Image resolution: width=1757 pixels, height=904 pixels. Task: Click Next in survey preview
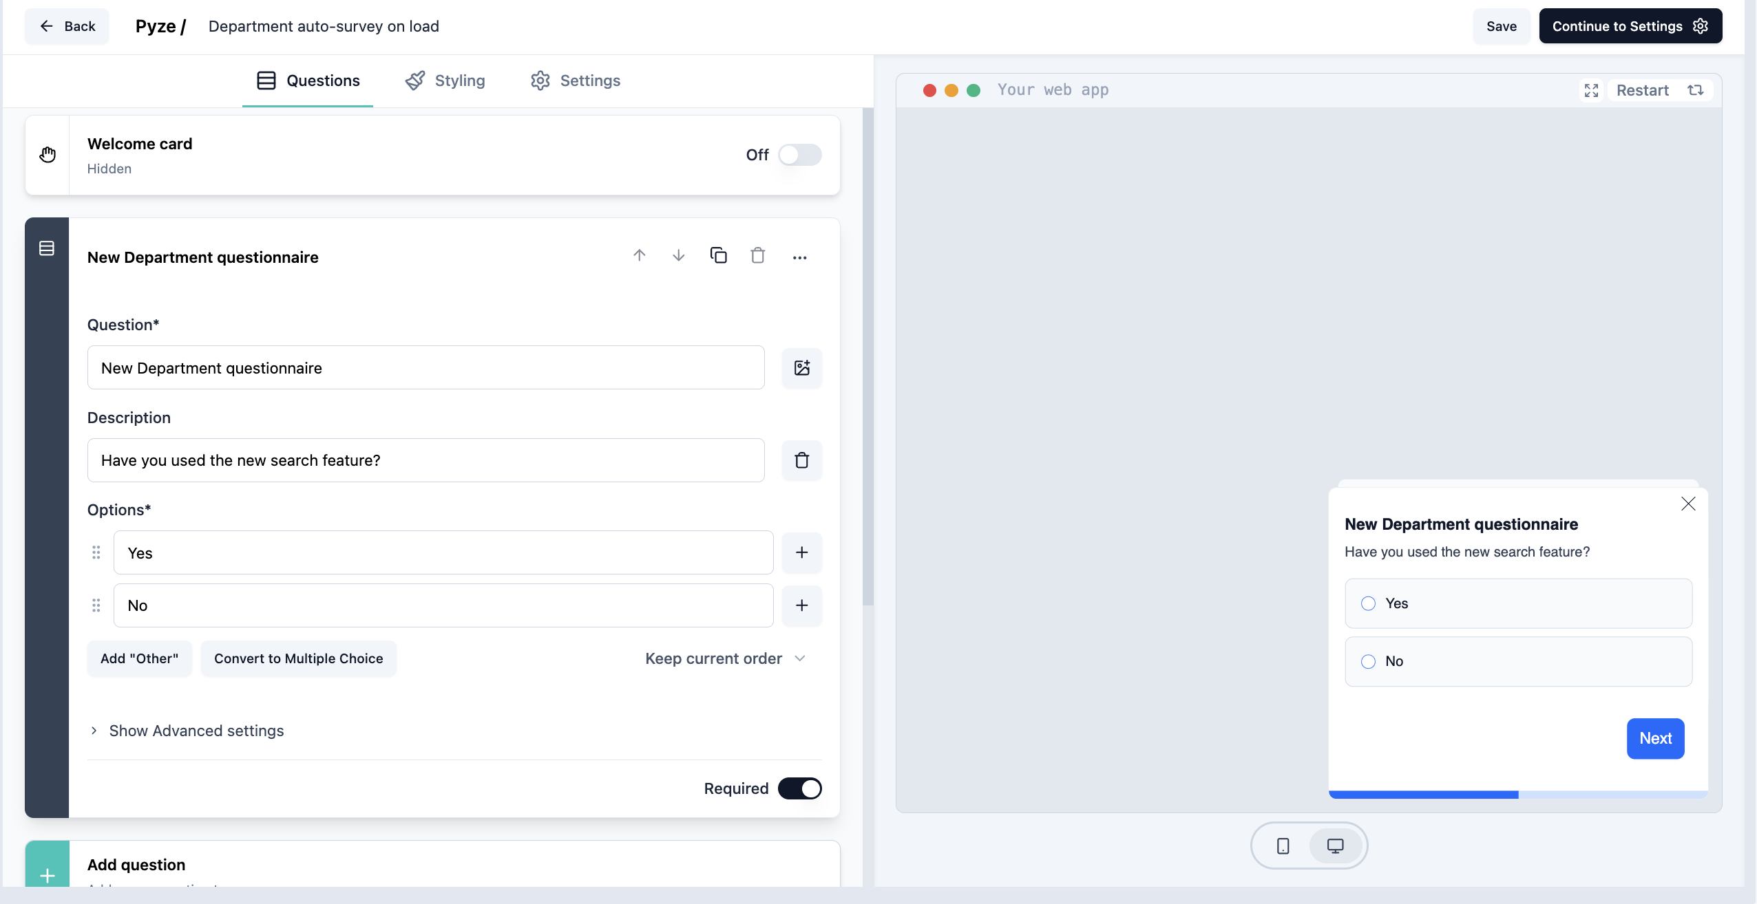pyautogui.click(x=1655, y=738)
